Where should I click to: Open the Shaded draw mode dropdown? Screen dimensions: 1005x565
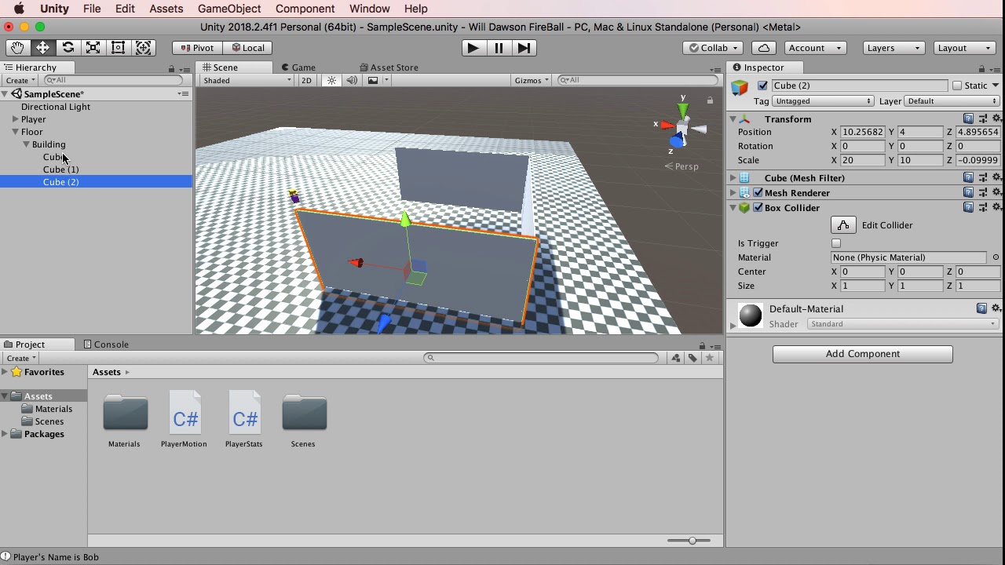247,80
